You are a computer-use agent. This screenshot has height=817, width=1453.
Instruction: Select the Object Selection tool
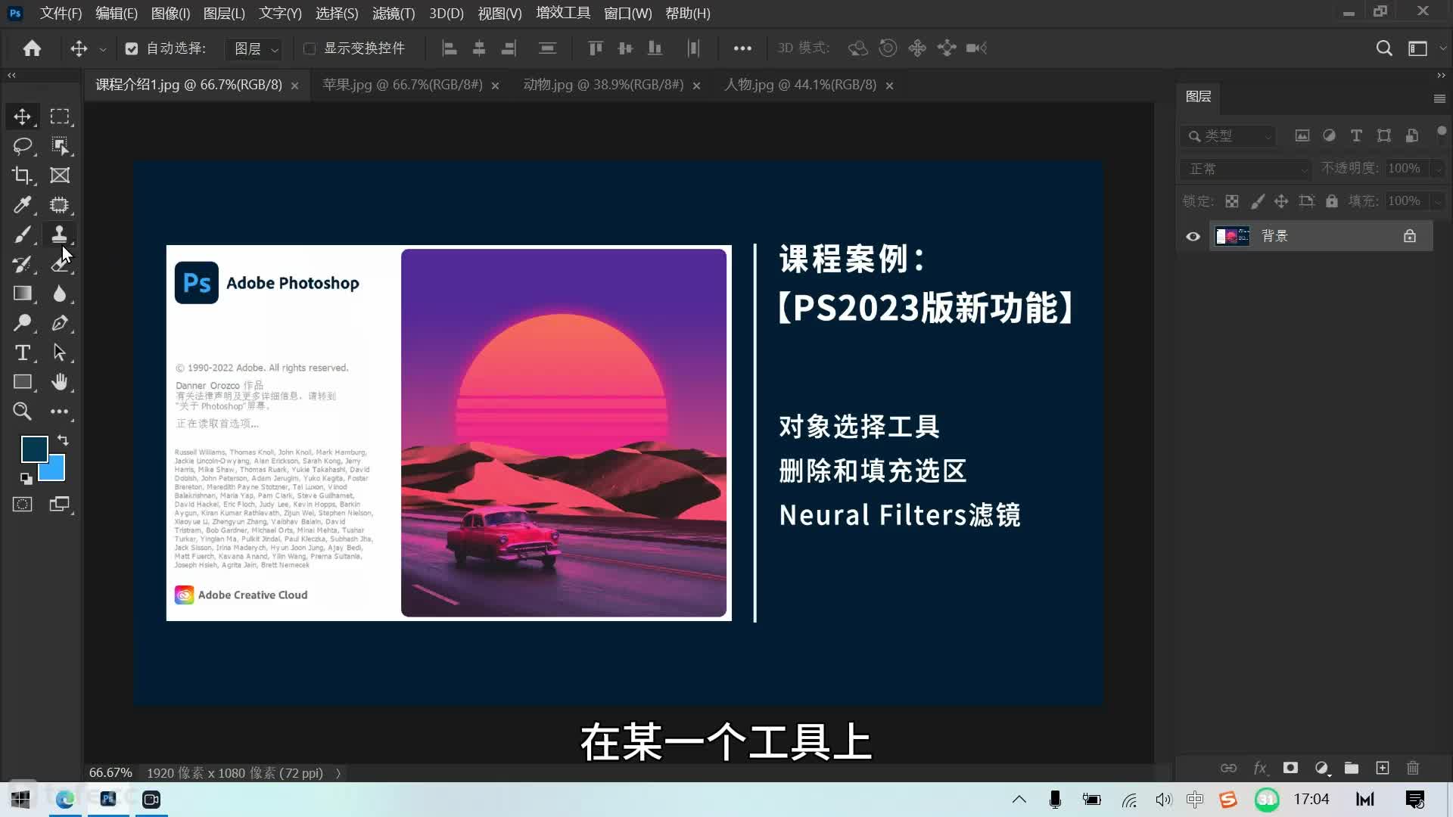pyautogui.click(x=60, y=146)
